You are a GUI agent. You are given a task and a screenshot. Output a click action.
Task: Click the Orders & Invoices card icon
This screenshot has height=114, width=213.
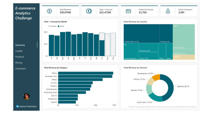coord(128,11)
